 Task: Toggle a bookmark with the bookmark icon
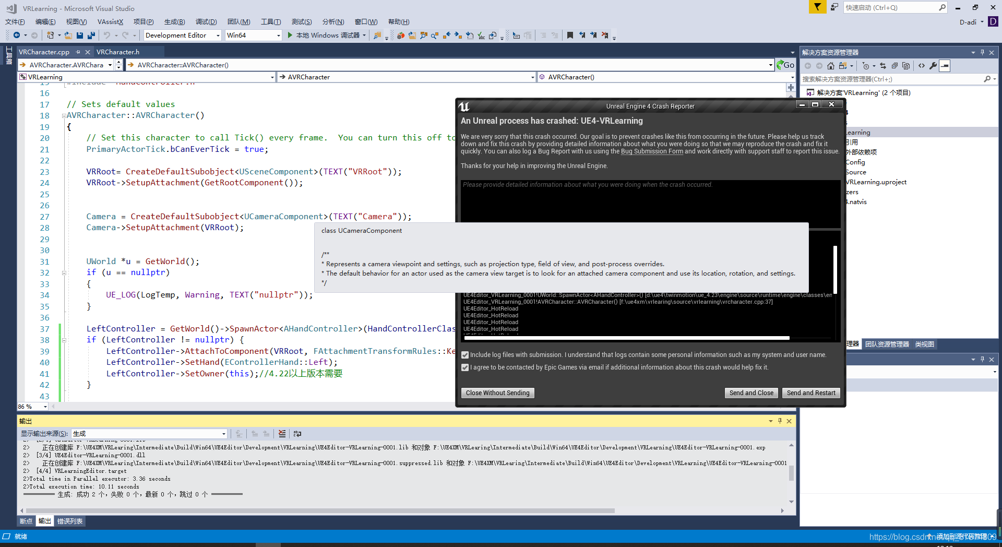pos(570,35)
